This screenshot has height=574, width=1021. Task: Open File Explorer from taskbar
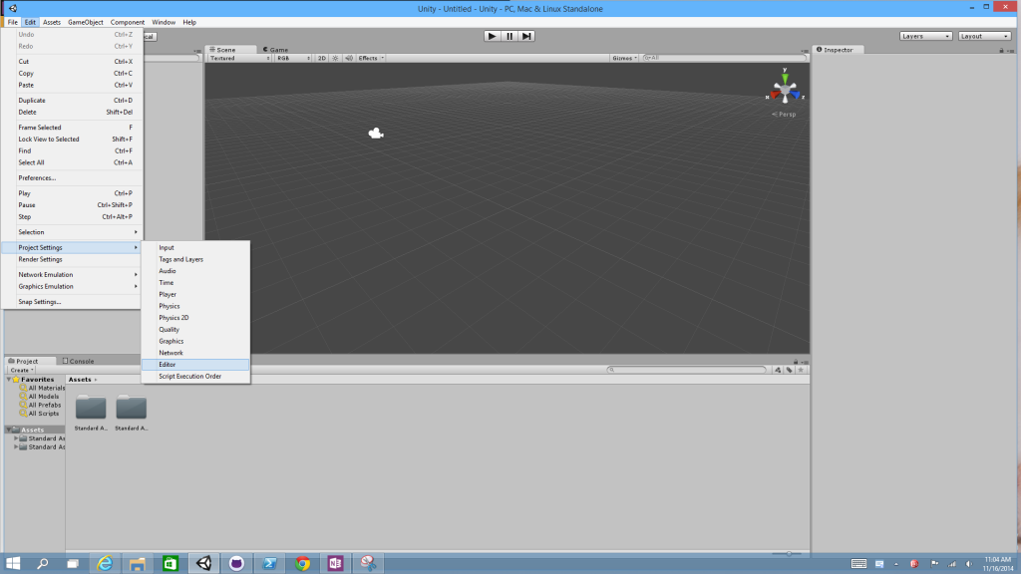(138, 563)
